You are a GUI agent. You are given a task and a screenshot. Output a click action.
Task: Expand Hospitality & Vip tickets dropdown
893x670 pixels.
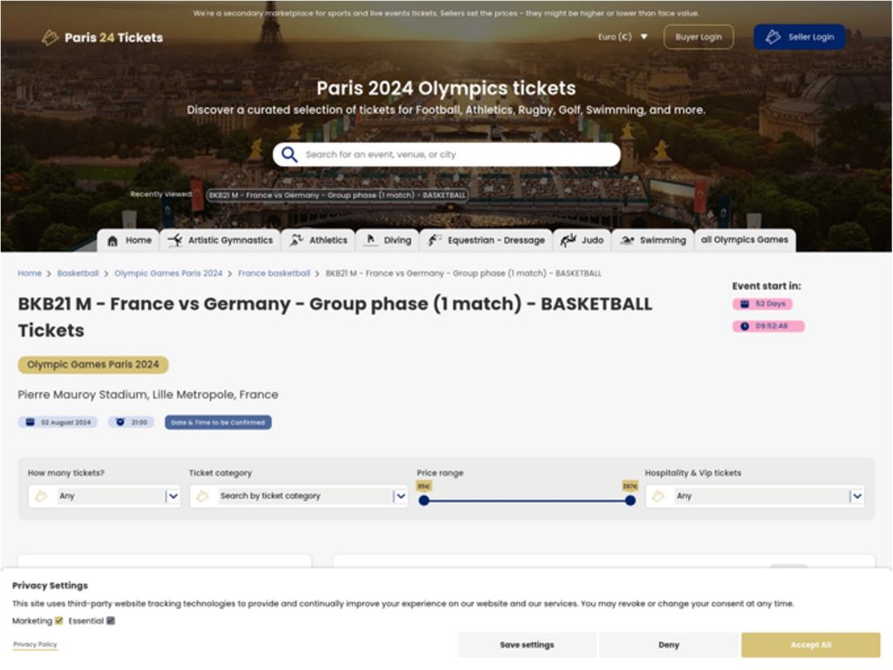pos(857,496)
